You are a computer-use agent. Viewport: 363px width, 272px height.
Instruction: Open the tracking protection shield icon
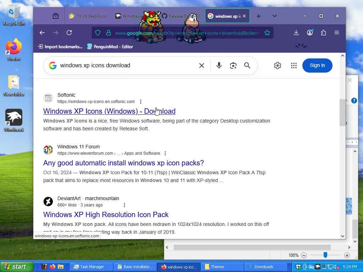tap(98, 33)
